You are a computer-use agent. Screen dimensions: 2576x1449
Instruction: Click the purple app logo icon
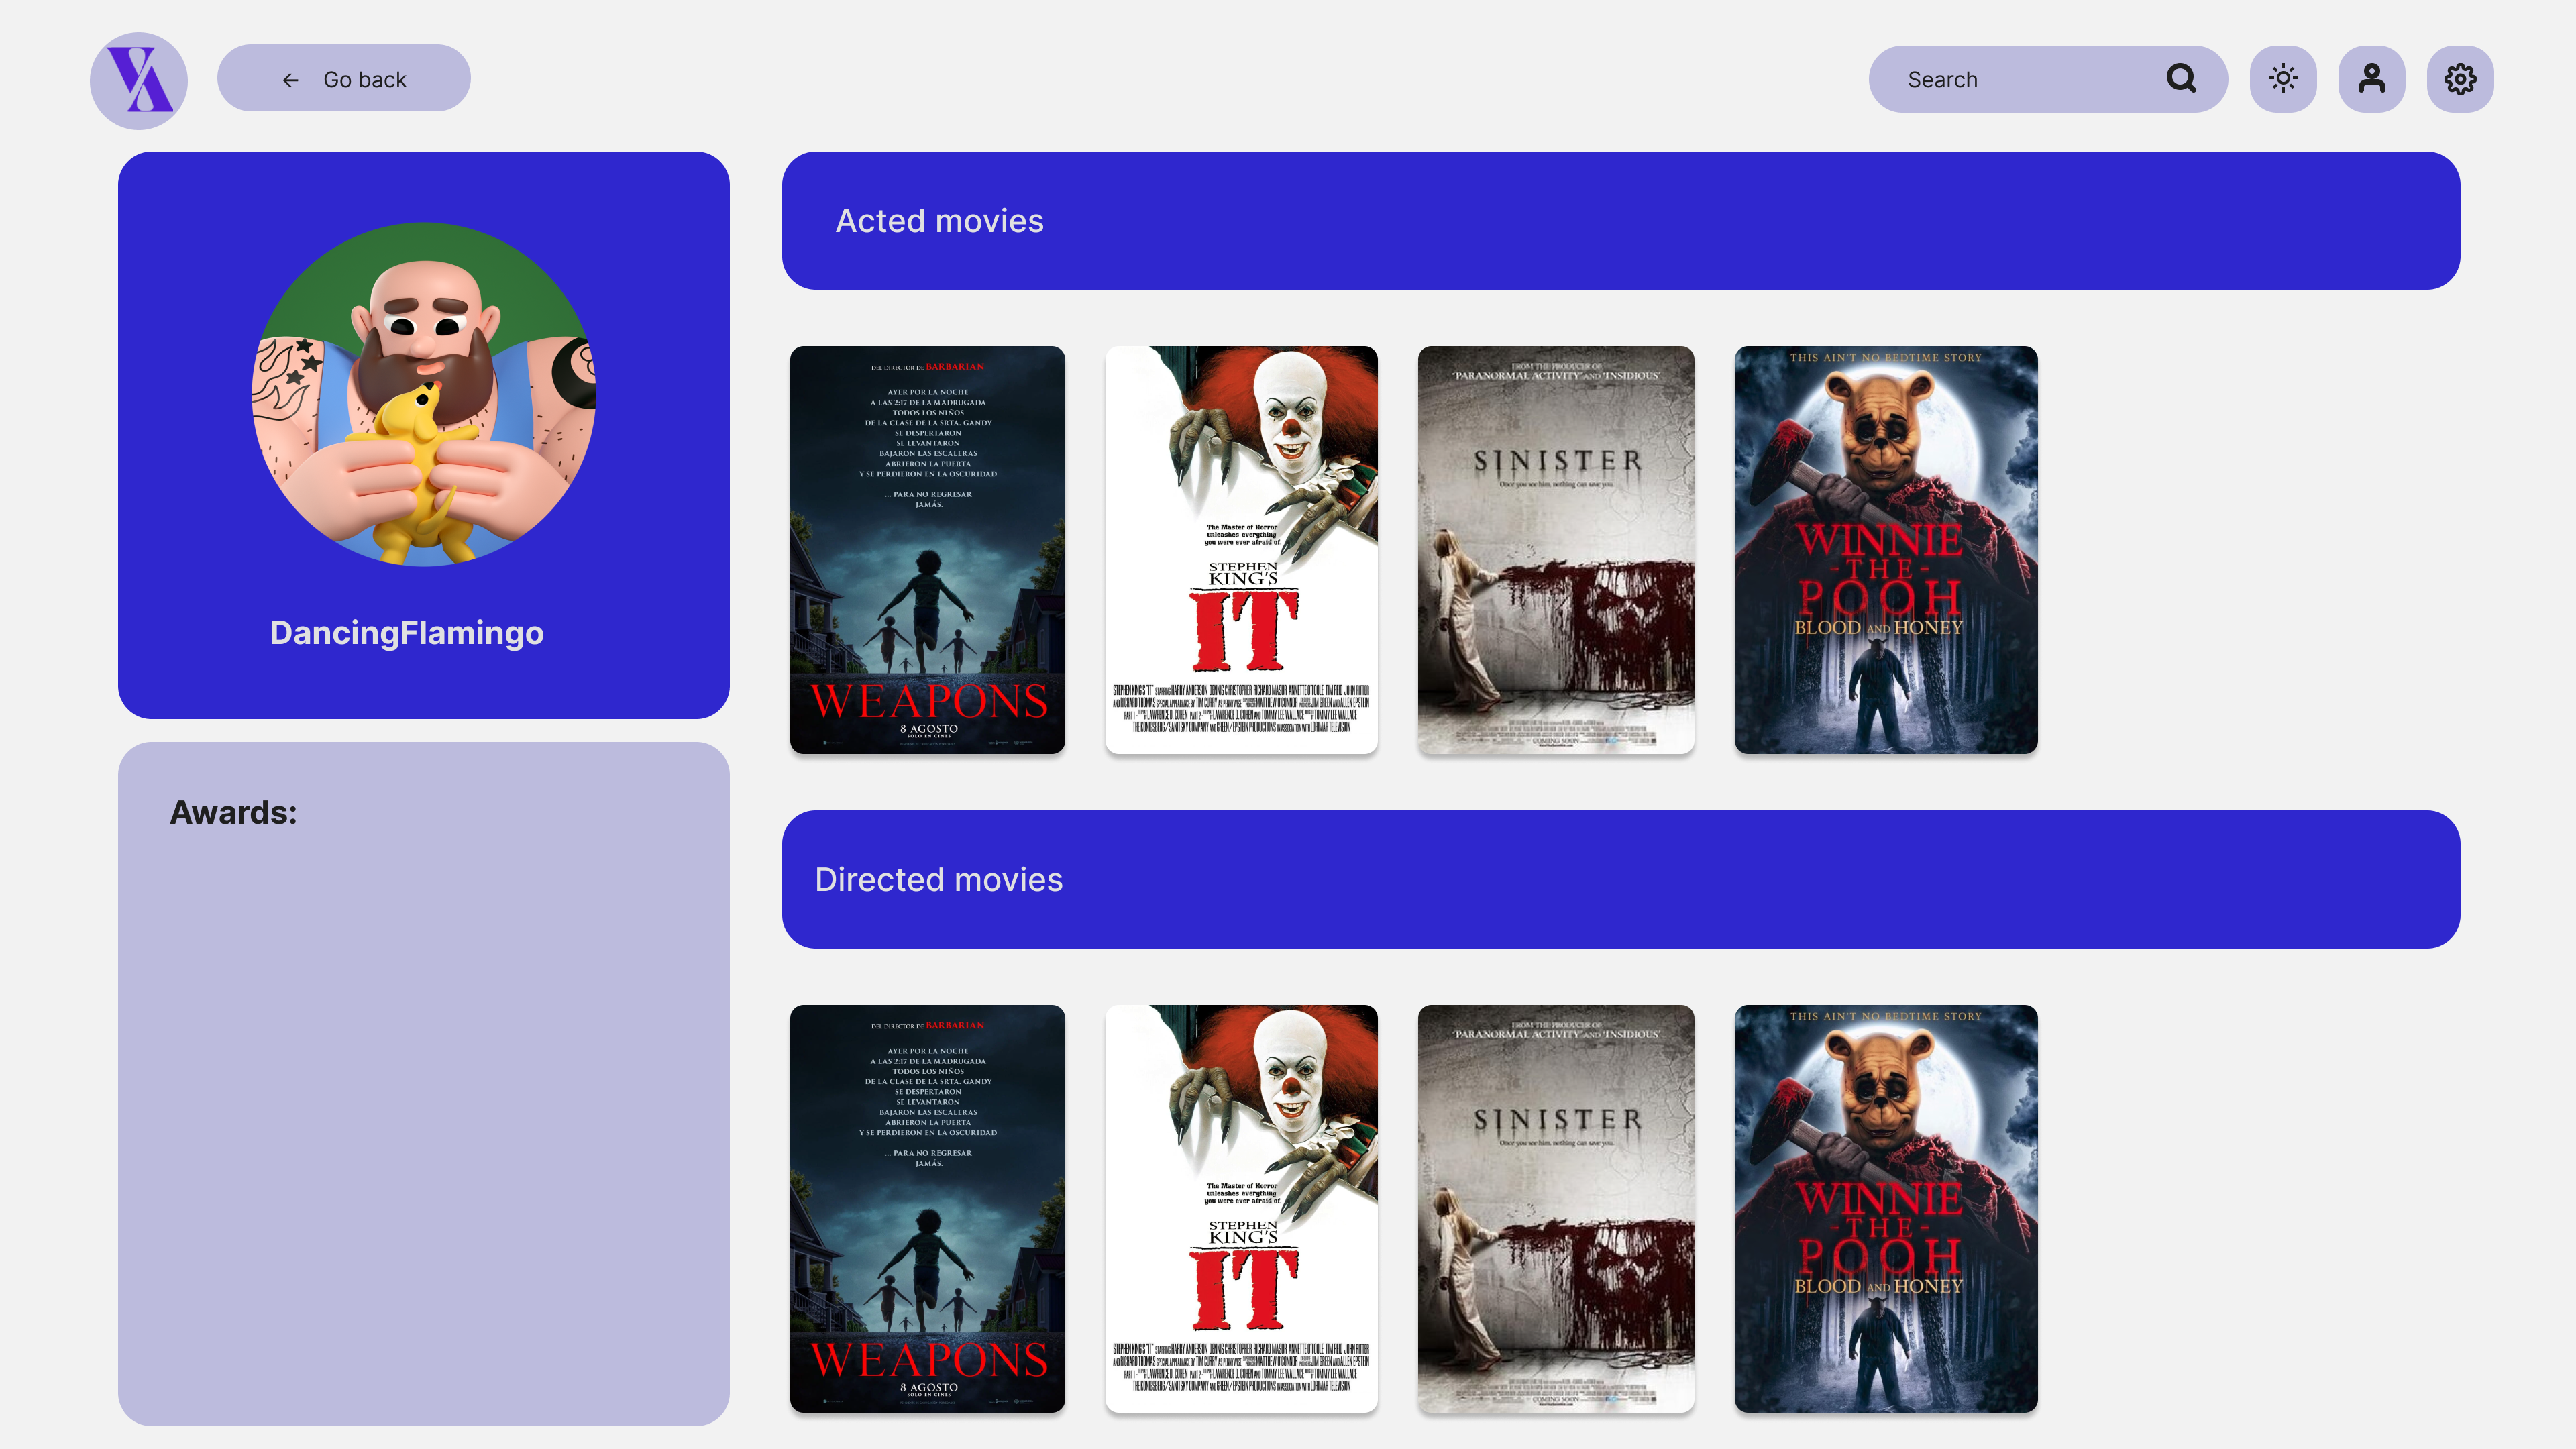(x=139, y=80)
